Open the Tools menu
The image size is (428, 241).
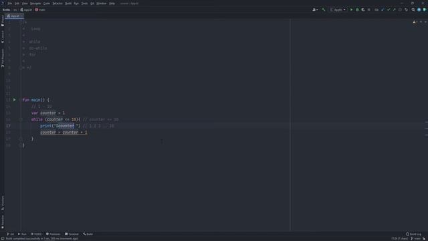[85, 3]
